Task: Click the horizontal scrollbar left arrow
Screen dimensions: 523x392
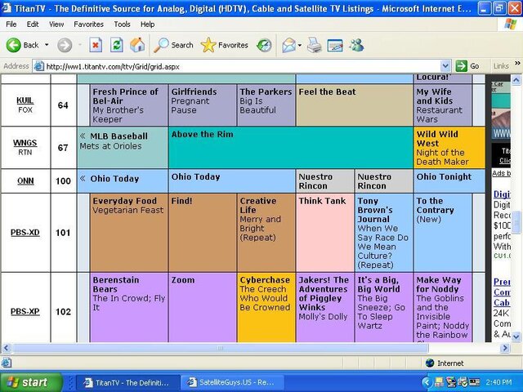Action: tap(7, 348)
